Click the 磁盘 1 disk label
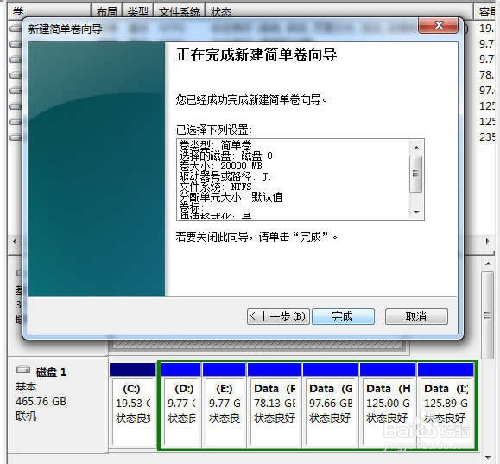The height and width of the screenshot is (464, 500). click(x=51, y=372)
